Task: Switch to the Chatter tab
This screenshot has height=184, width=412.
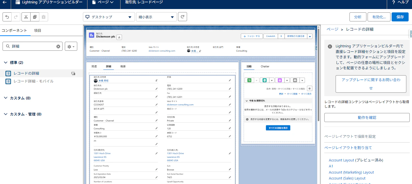Action: [265, 66]
